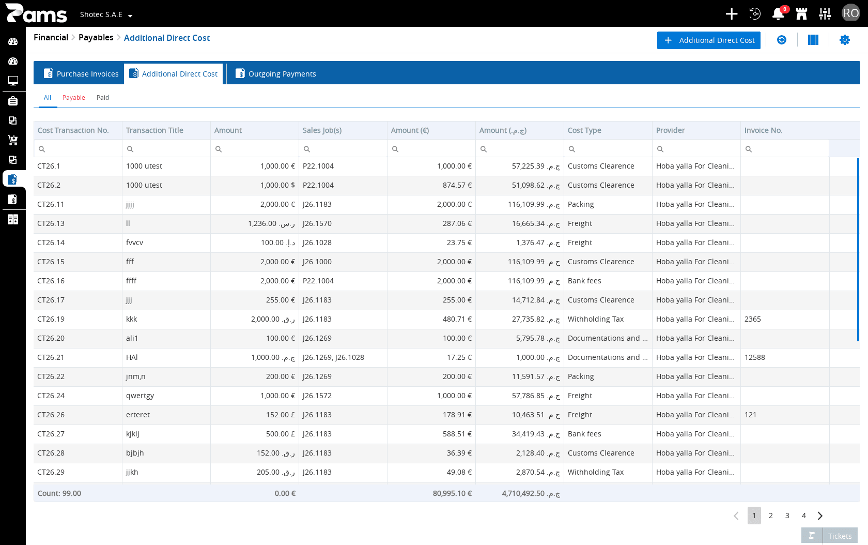
Task: Click the ticket icon beside Tickets
Action: click(x=812, y=536)
